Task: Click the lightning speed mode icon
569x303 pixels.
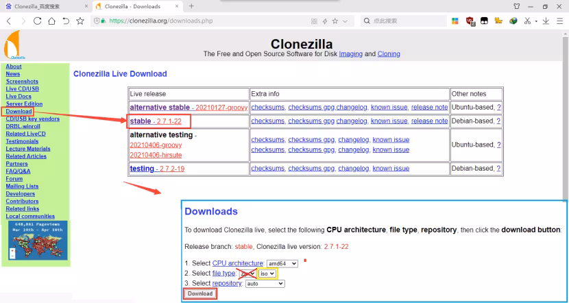Action: 325,21
